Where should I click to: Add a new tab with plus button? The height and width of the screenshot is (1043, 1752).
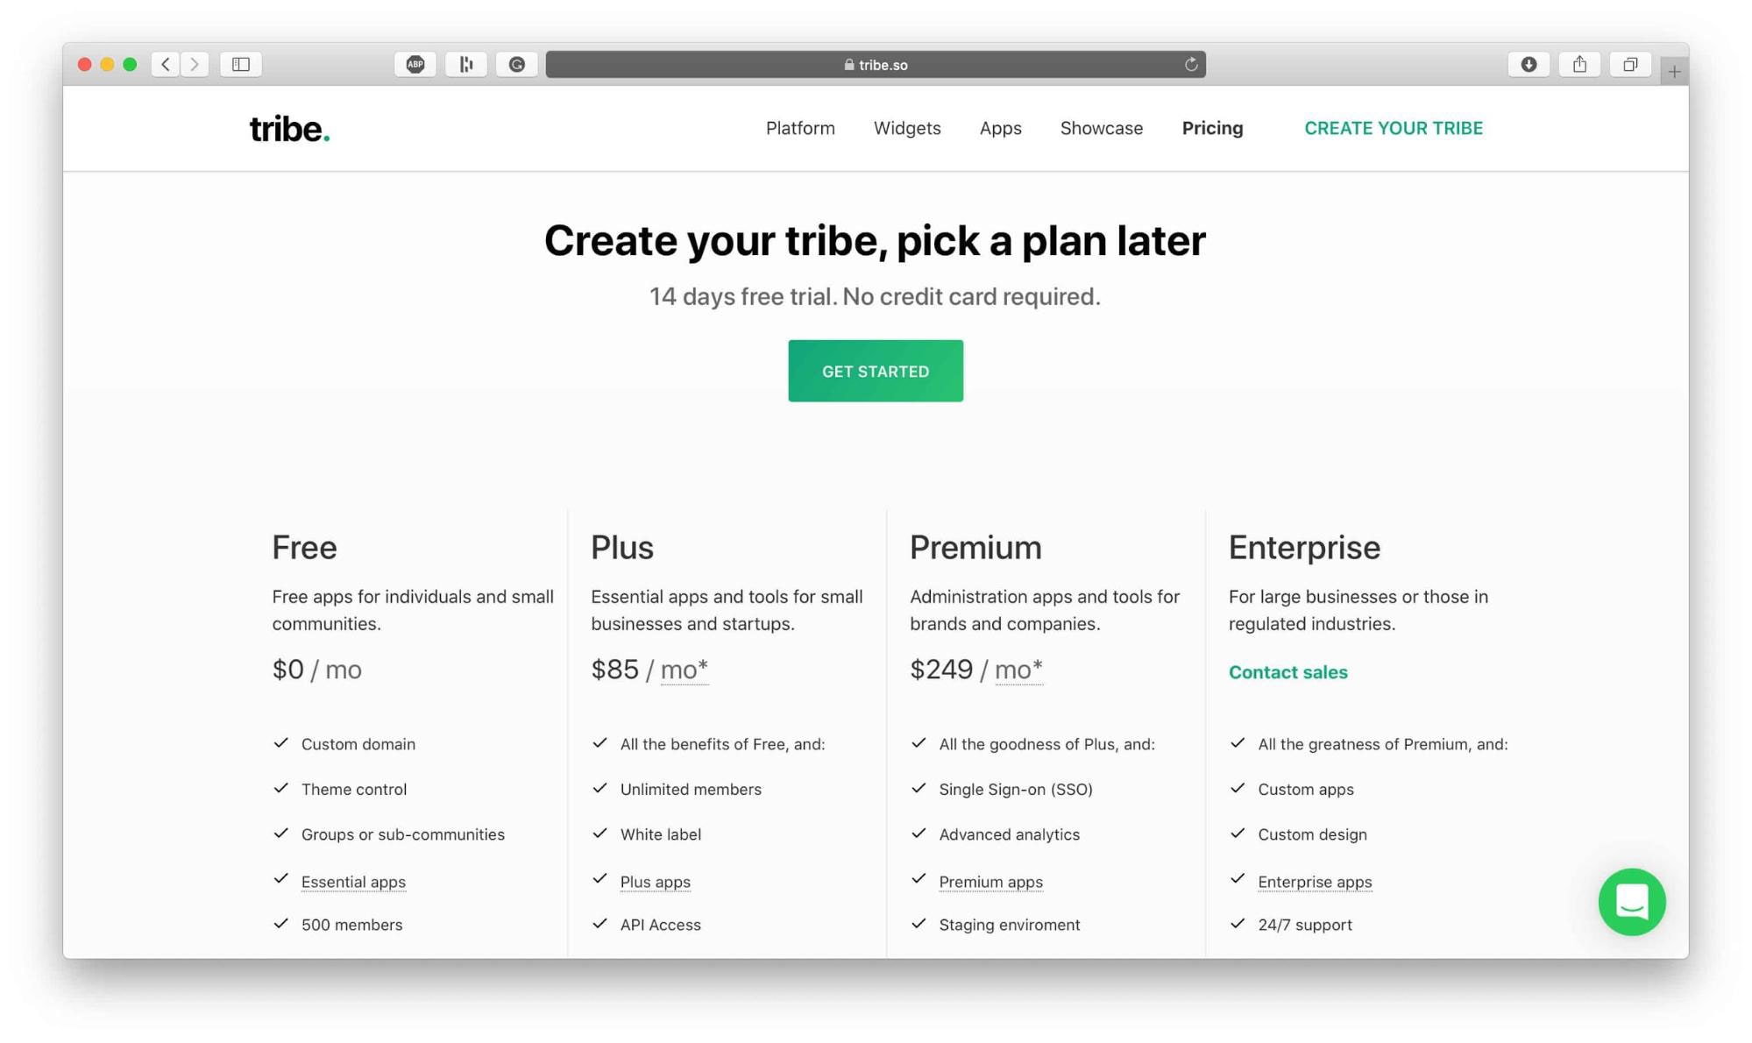(x=1674, y=72)
